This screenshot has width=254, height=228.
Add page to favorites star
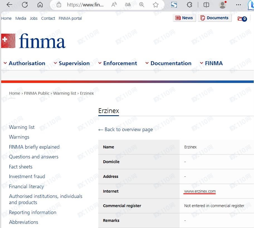(x=155, y=5)
